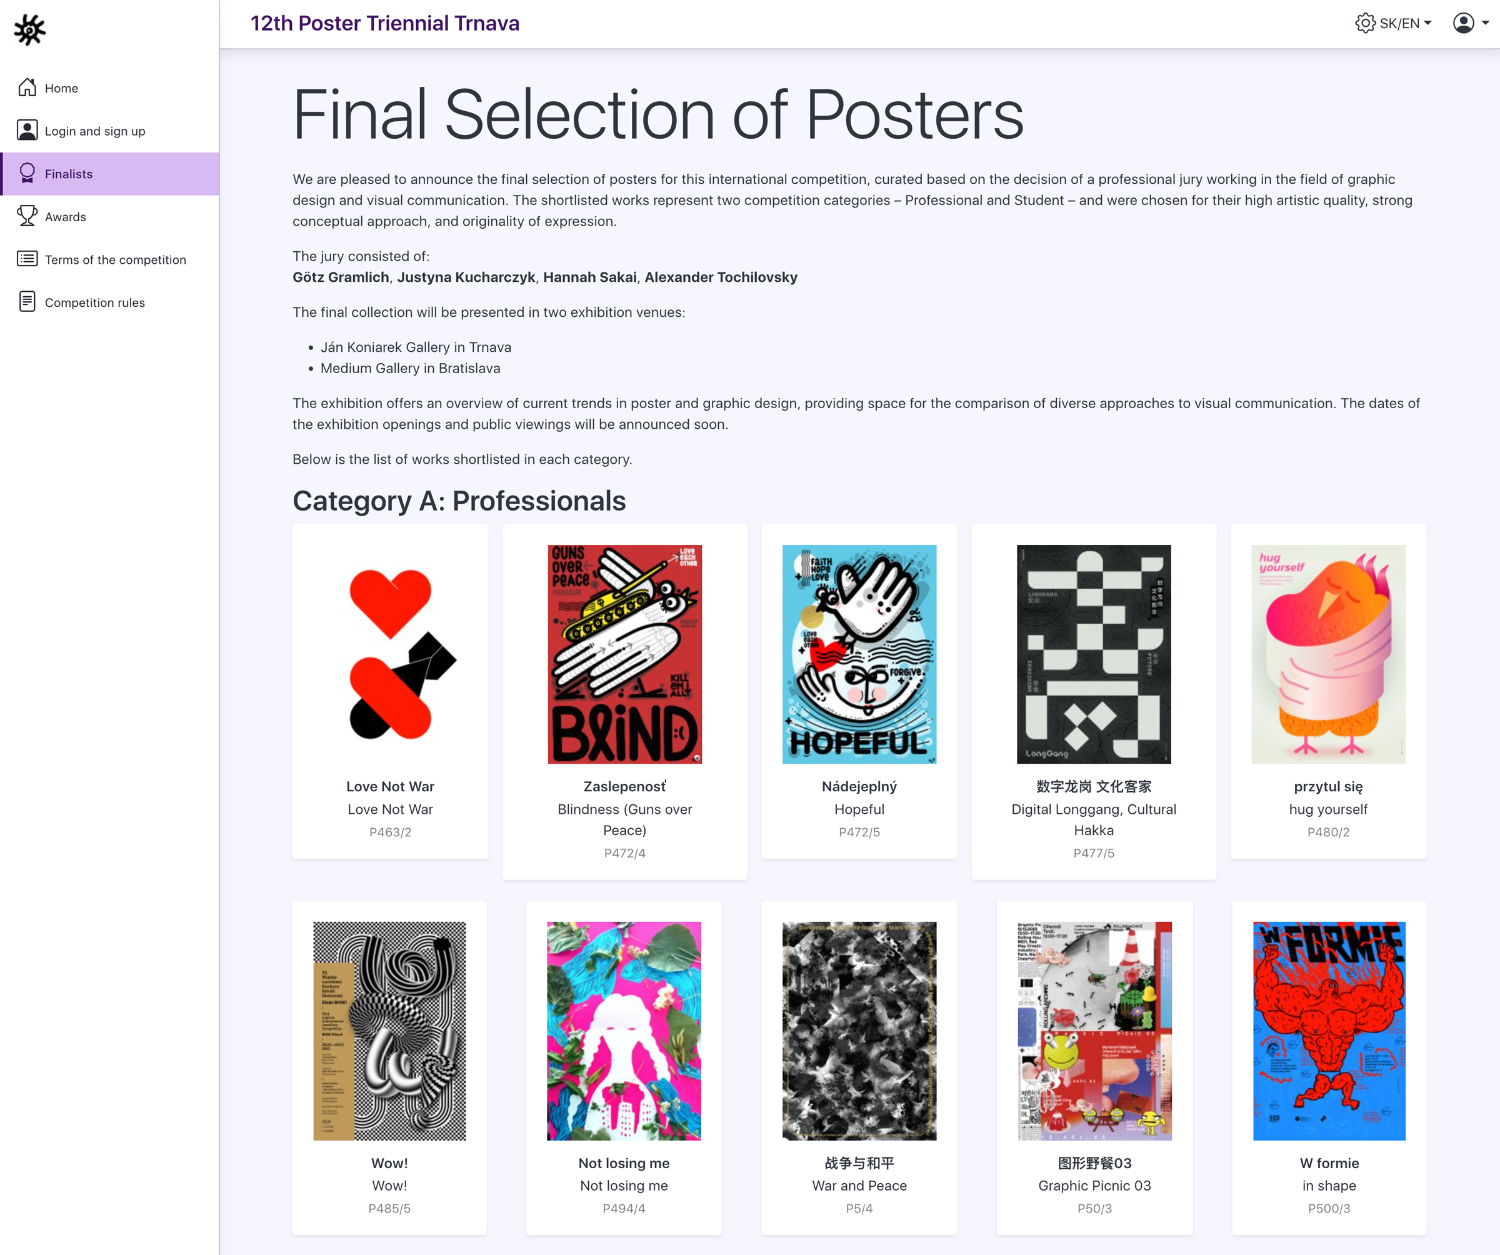1500x1255 pixels.
Task: Click the Home house icon
Action: 27,88
